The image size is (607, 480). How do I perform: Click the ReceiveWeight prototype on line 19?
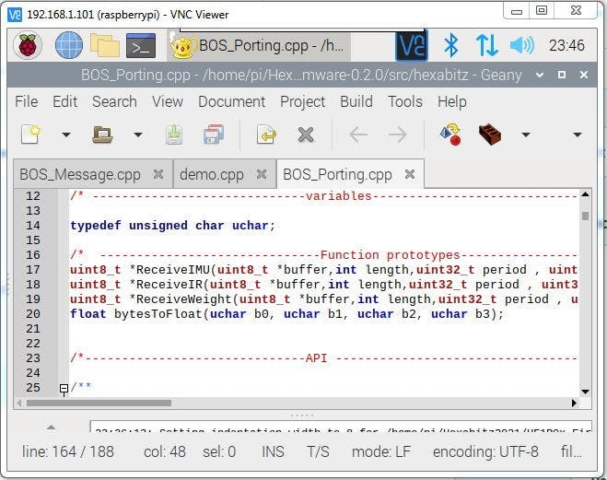(x=323, y=299)
